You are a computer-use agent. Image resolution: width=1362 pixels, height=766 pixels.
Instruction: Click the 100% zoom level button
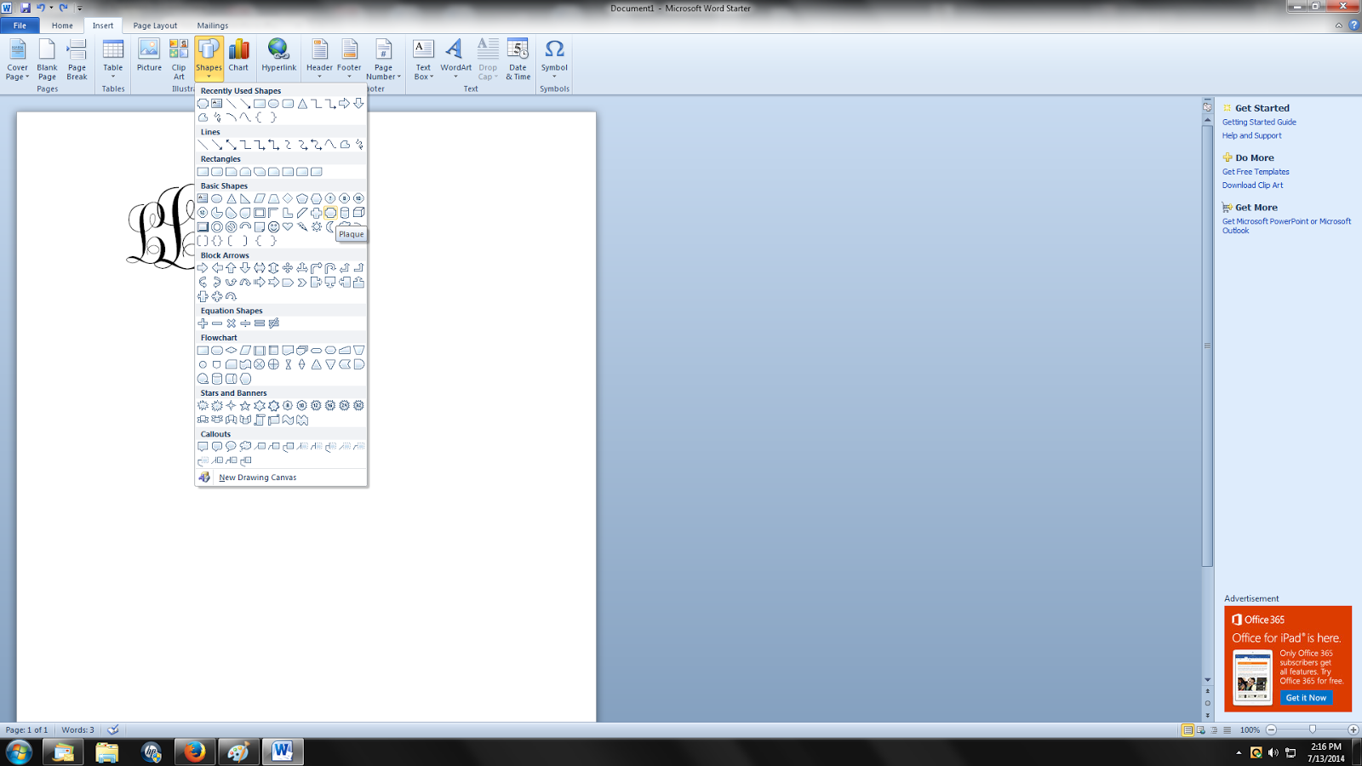coord(1250,730)
